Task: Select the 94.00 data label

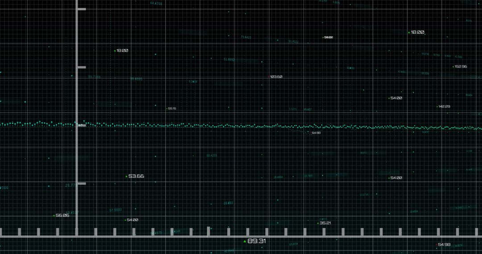Action: [x=328, y=37]
